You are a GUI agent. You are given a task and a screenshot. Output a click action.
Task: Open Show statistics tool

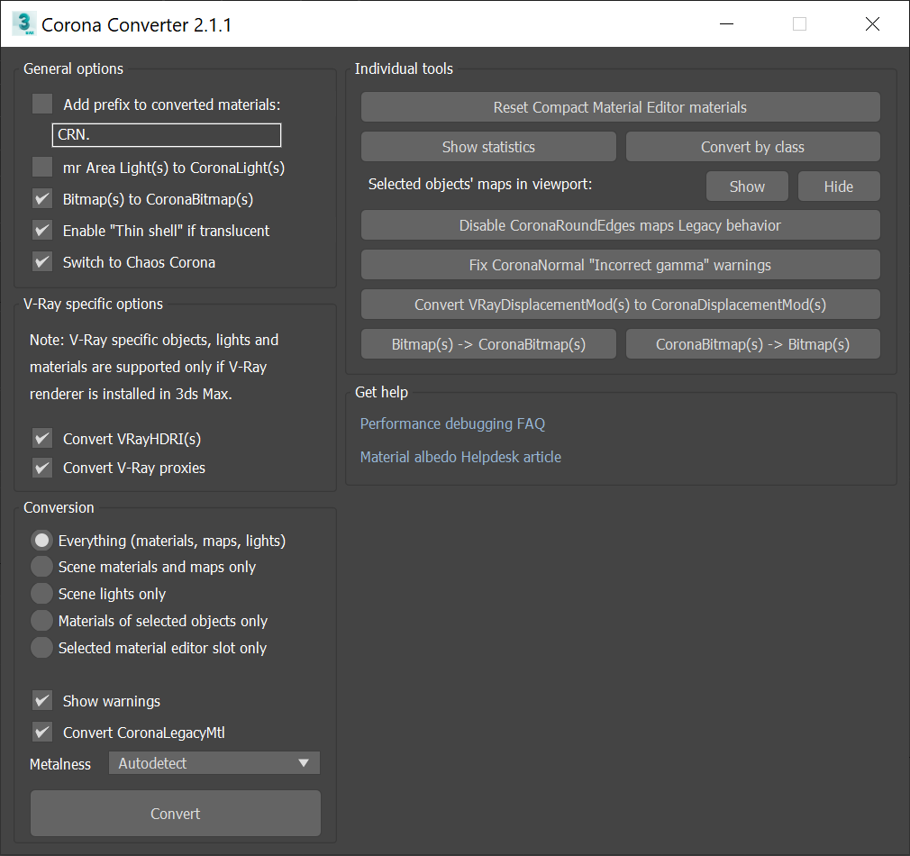coord(488,147)
